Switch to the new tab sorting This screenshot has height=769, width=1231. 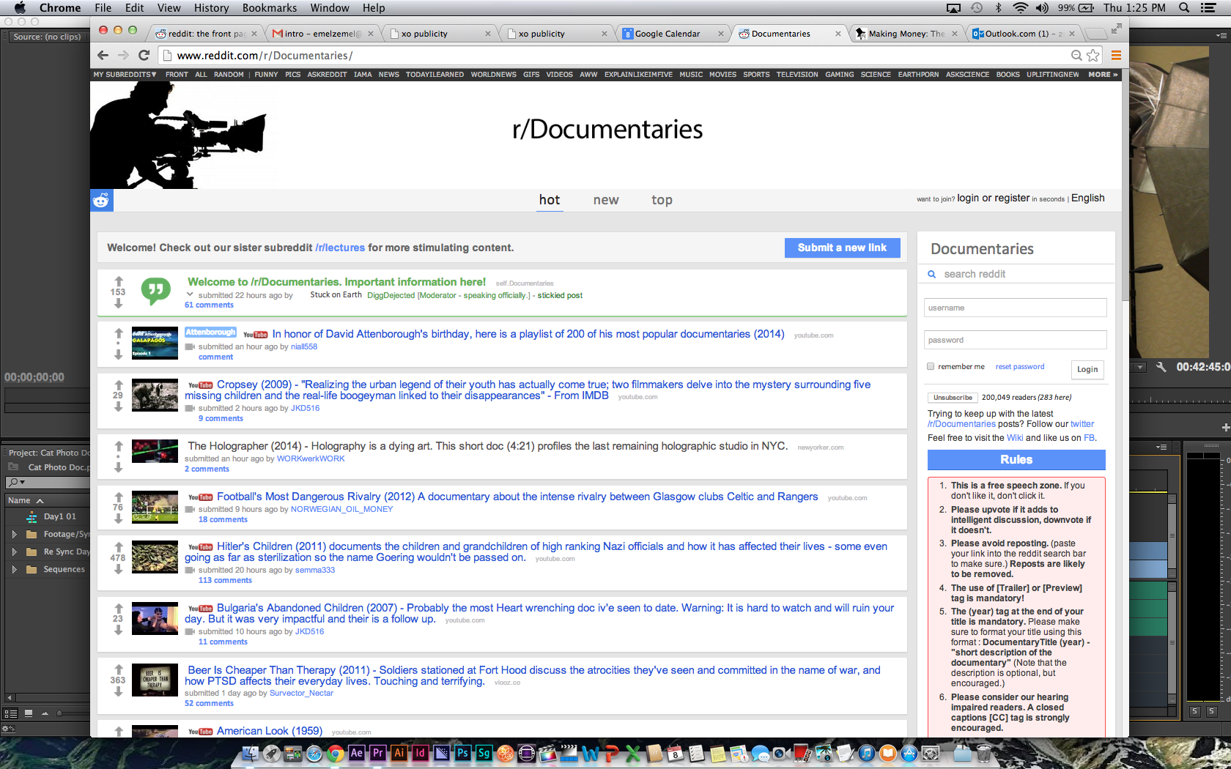pyautogui.click(x=606, y=200)
